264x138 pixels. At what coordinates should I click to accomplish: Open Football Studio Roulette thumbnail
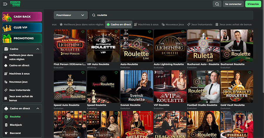[203, 87]
